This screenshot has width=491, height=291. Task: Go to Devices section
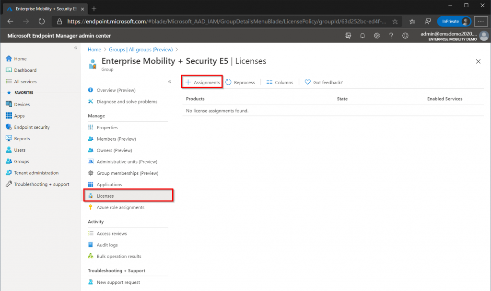pos(18,104)
